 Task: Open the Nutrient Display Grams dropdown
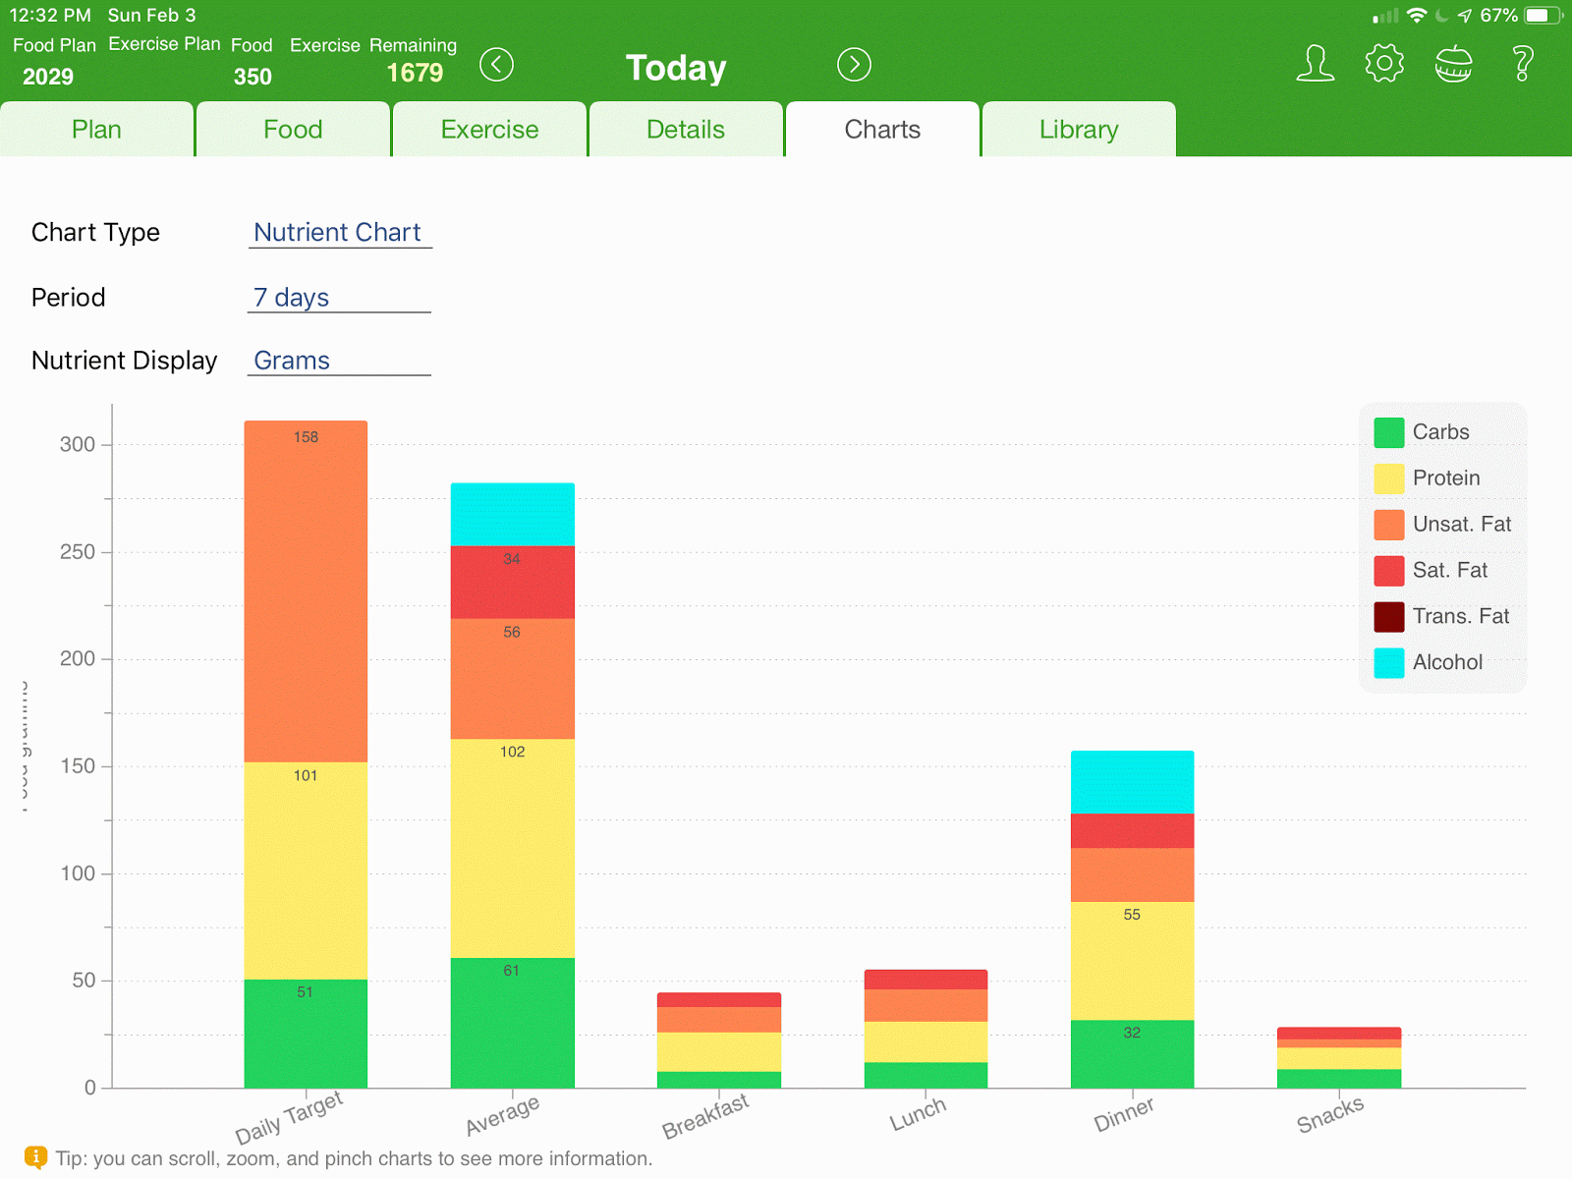[339, 360]
